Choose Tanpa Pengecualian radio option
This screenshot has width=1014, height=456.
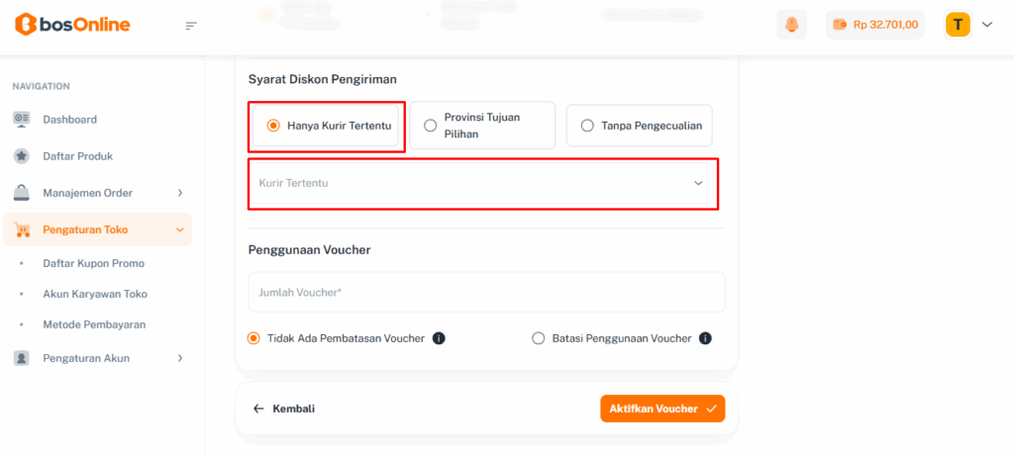[587, 126]
